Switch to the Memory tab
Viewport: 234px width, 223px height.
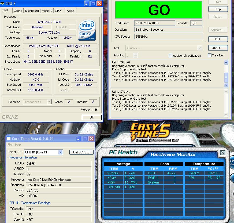[47, 11]
